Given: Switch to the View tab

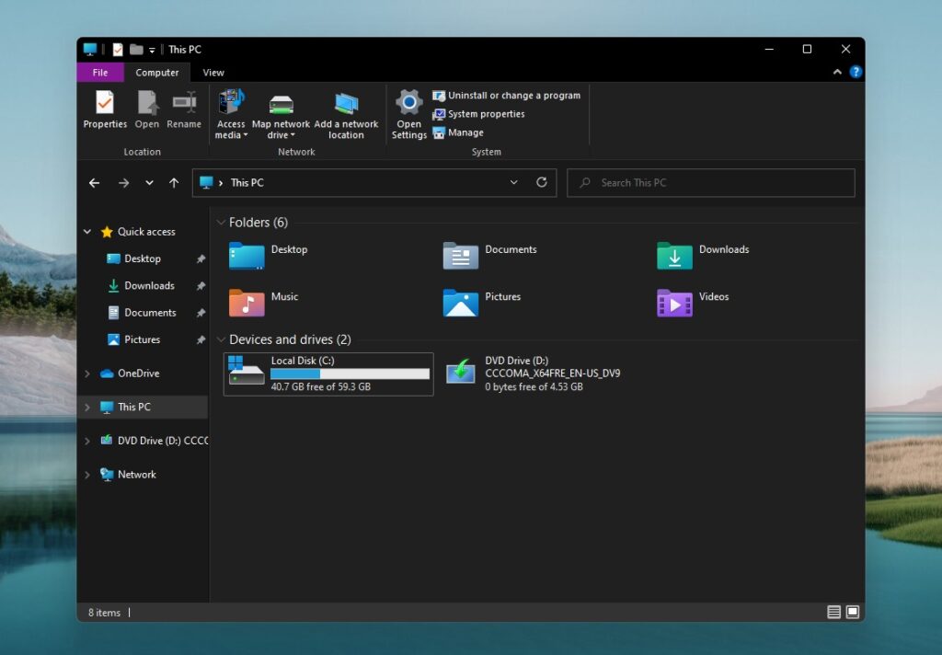Looking at the screenshot, I should 213,72.
